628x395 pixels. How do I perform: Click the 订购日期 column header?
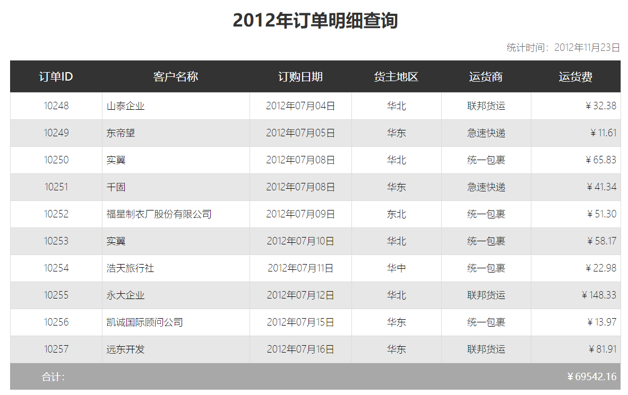[x=300, y=76]
